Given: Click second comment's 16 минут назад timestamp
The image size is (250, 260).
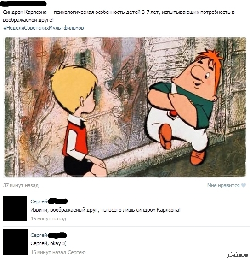Looking at the screenshot, I should click(x=49, y=252).
